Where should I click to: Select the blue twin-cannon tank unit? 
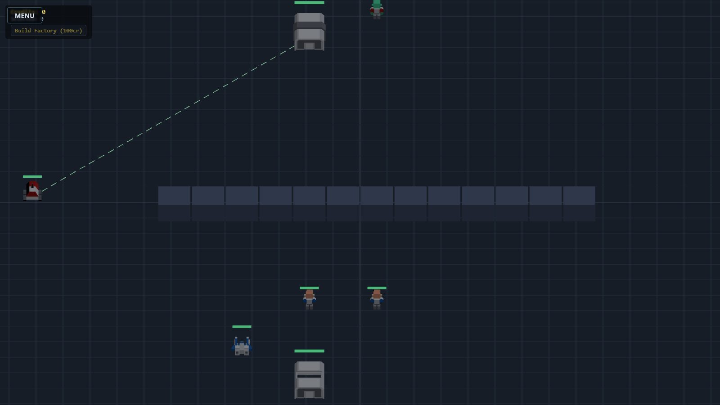[x=242, y=346]
